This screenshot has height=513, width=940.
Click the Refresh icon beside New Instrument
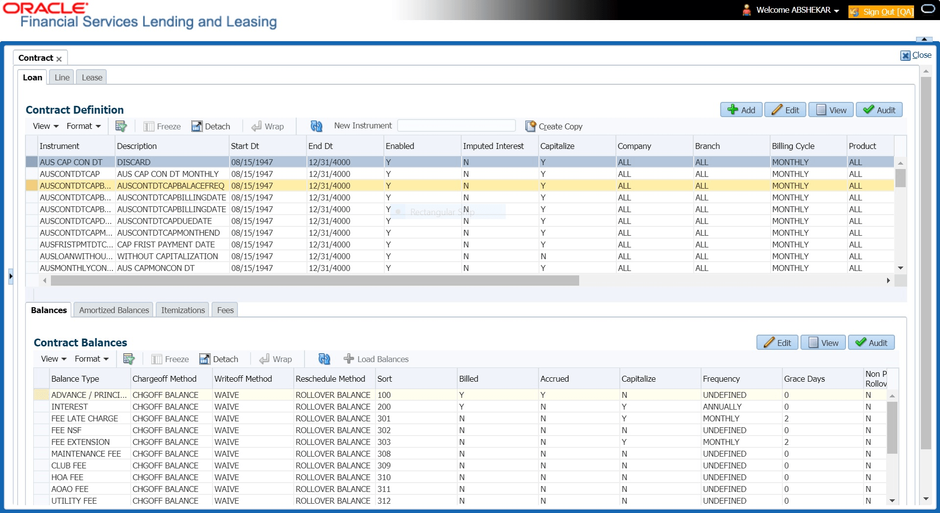(x=316, y=126)
